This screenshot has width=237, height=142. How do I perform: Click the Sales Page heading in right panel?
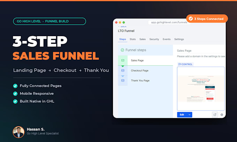point(184,51)
